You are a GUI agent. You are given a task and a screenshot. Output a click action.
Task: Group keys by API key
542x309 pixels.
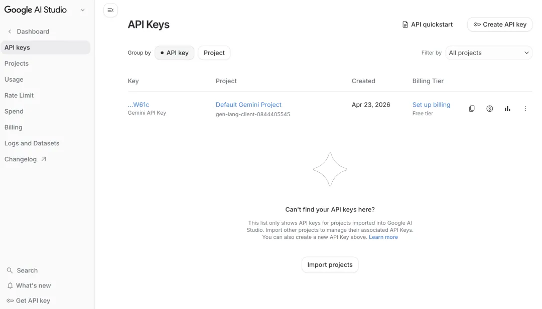174,53
